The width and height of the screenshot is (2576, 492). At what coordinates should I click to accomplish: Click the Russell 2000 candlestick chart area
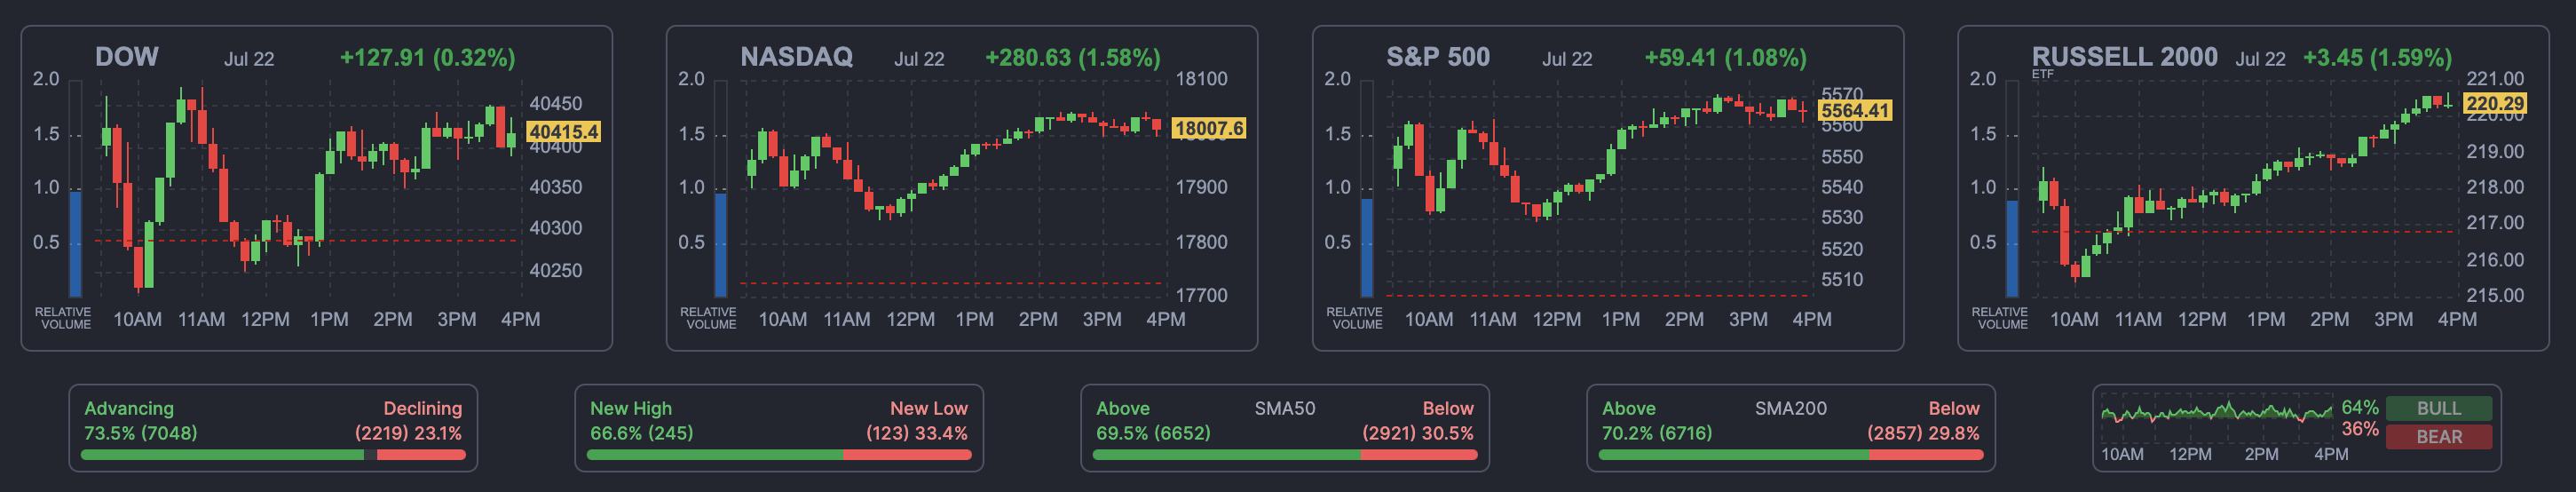click(x=2244, y=188)
